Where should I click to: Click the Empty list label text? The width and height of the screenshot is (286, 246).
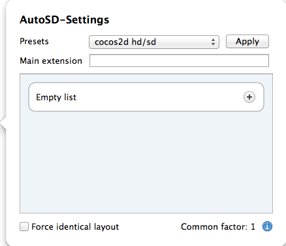click(56, 98)
